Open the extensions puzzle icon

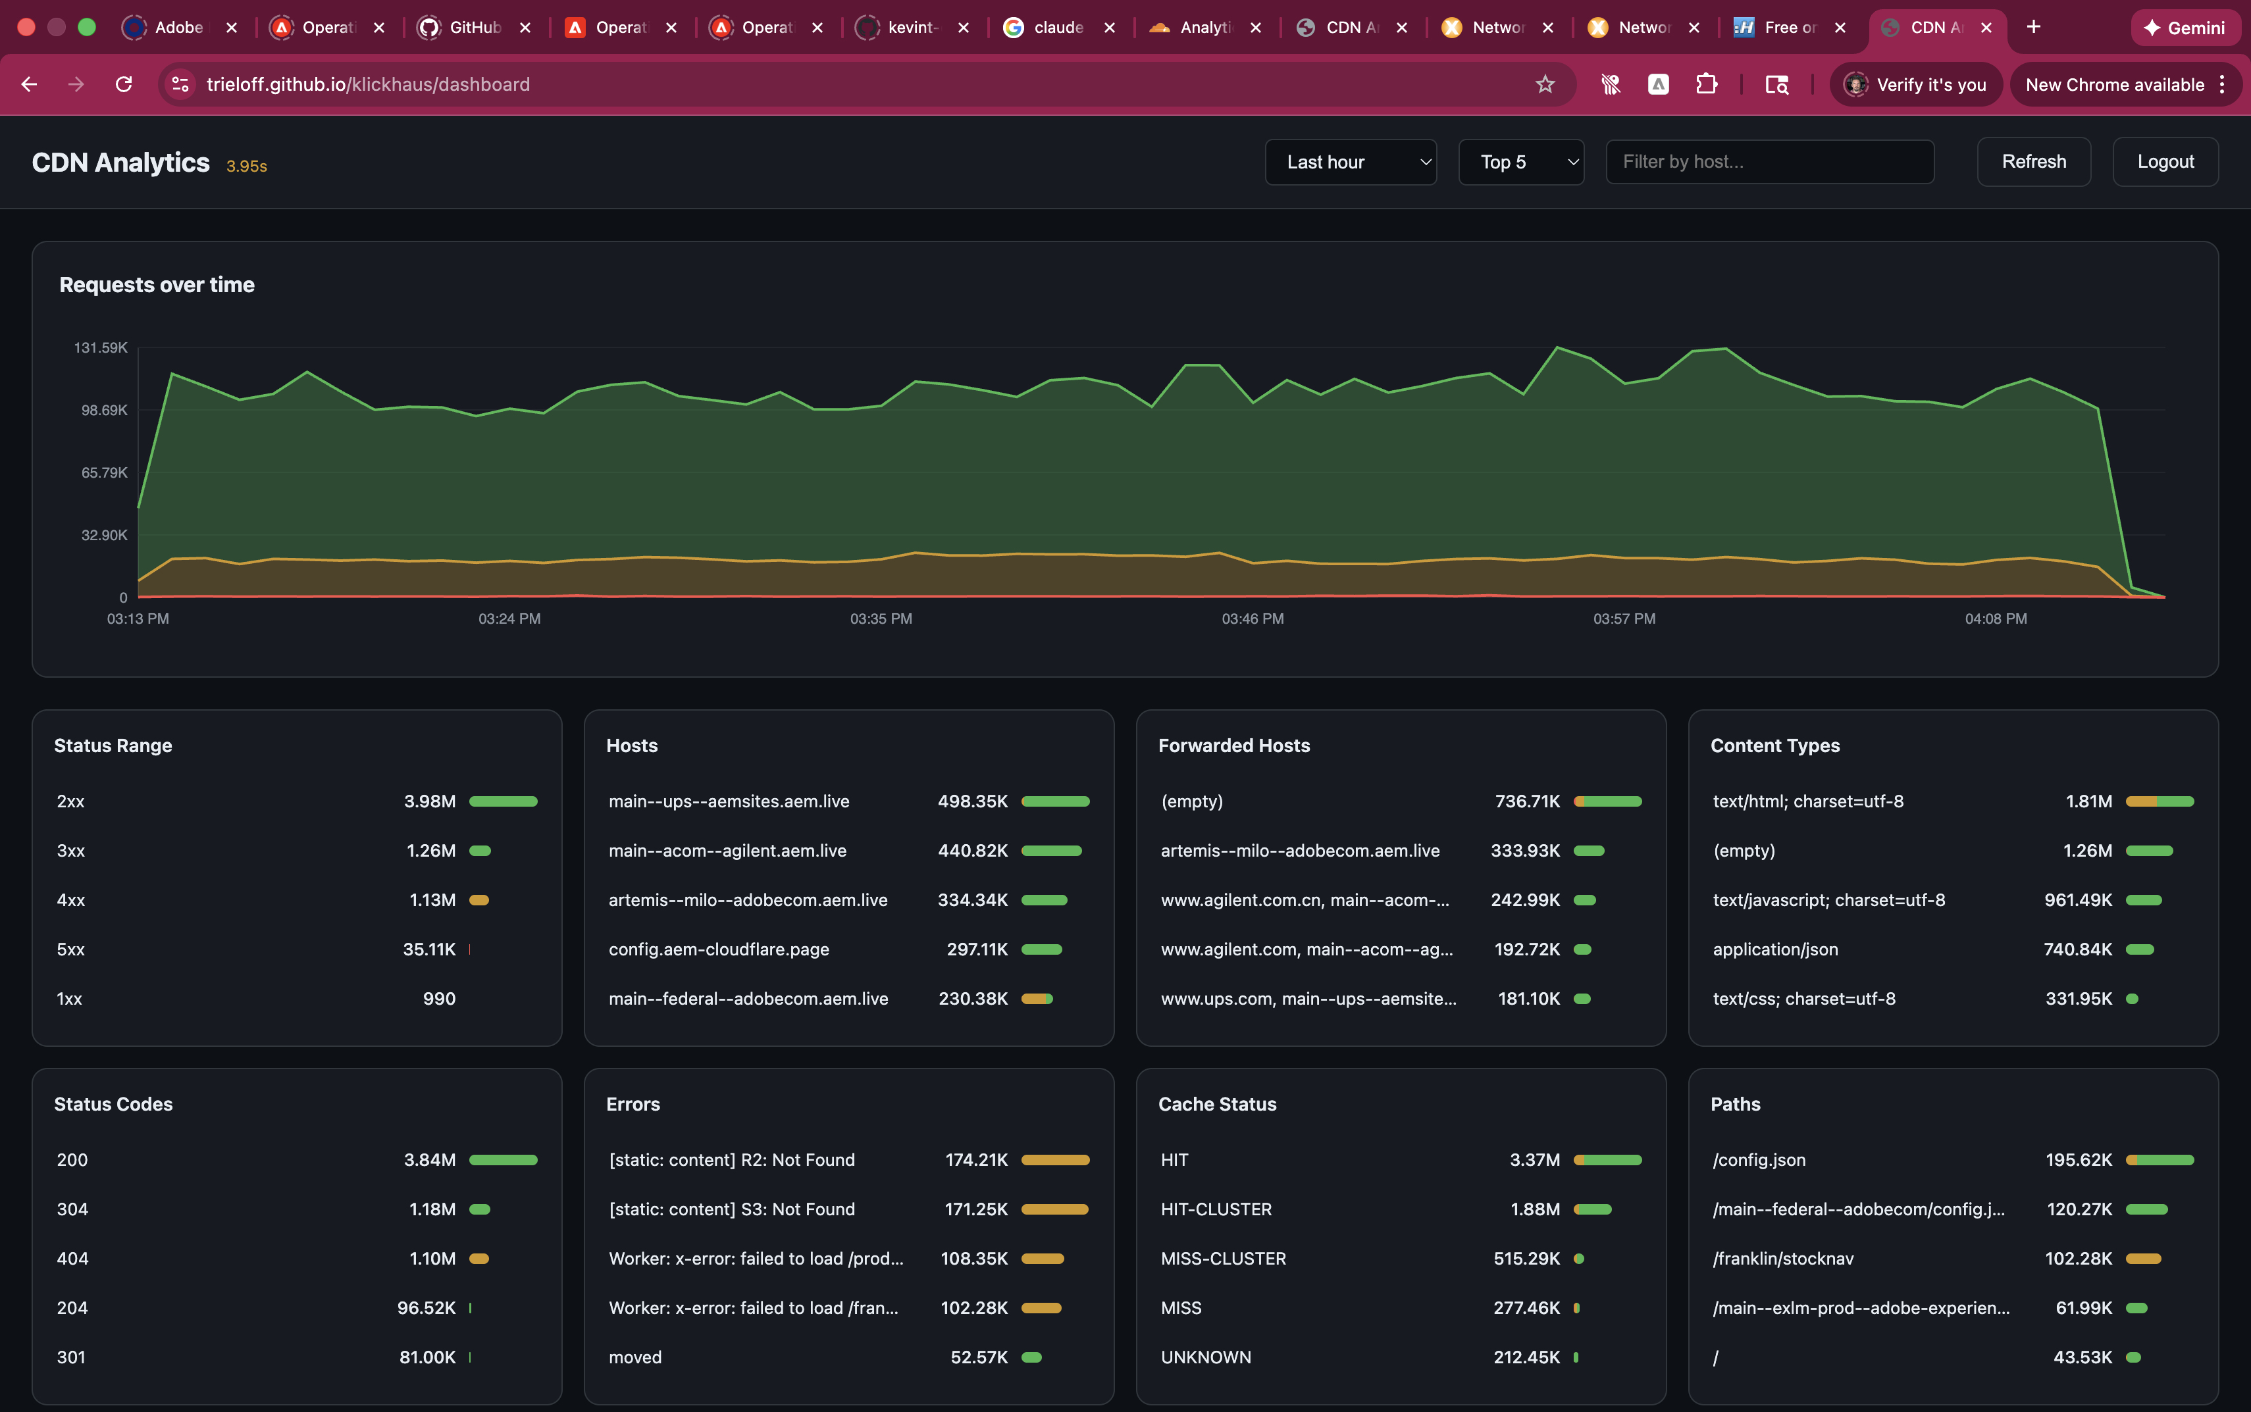click(x=1707, y=84)
